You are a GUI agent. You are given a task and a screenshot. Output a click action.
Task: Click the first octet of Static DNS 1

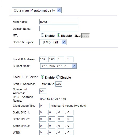43,112
